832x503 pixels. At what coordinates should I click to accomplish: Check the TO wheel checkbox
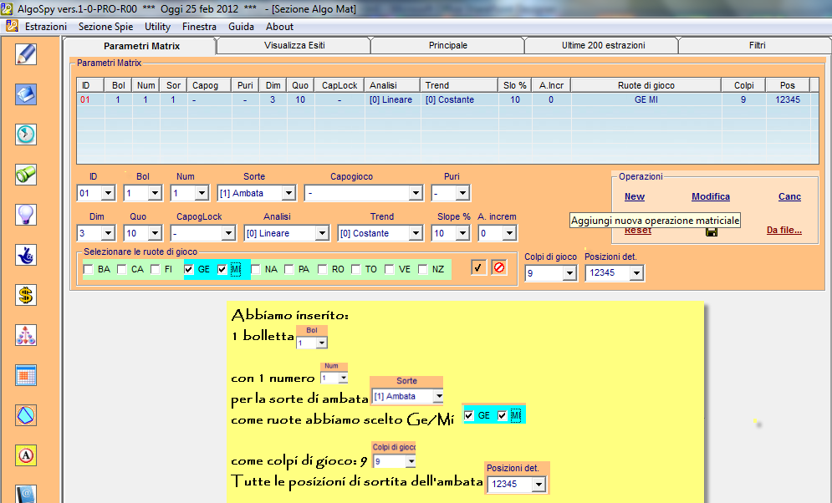click(x=356, y=269)
